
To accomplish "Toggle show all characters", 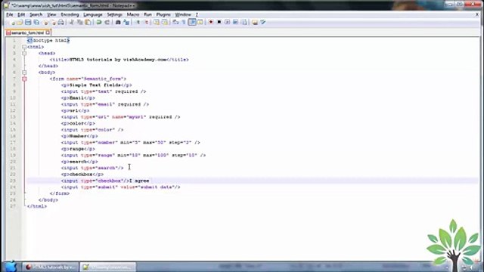I will 183,22.
